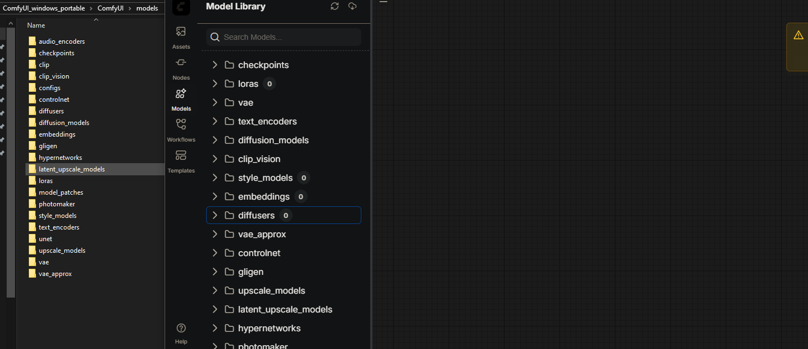Click ComfyUI_windows_portable in the Explorer breadcrumb

click(44, 8)
